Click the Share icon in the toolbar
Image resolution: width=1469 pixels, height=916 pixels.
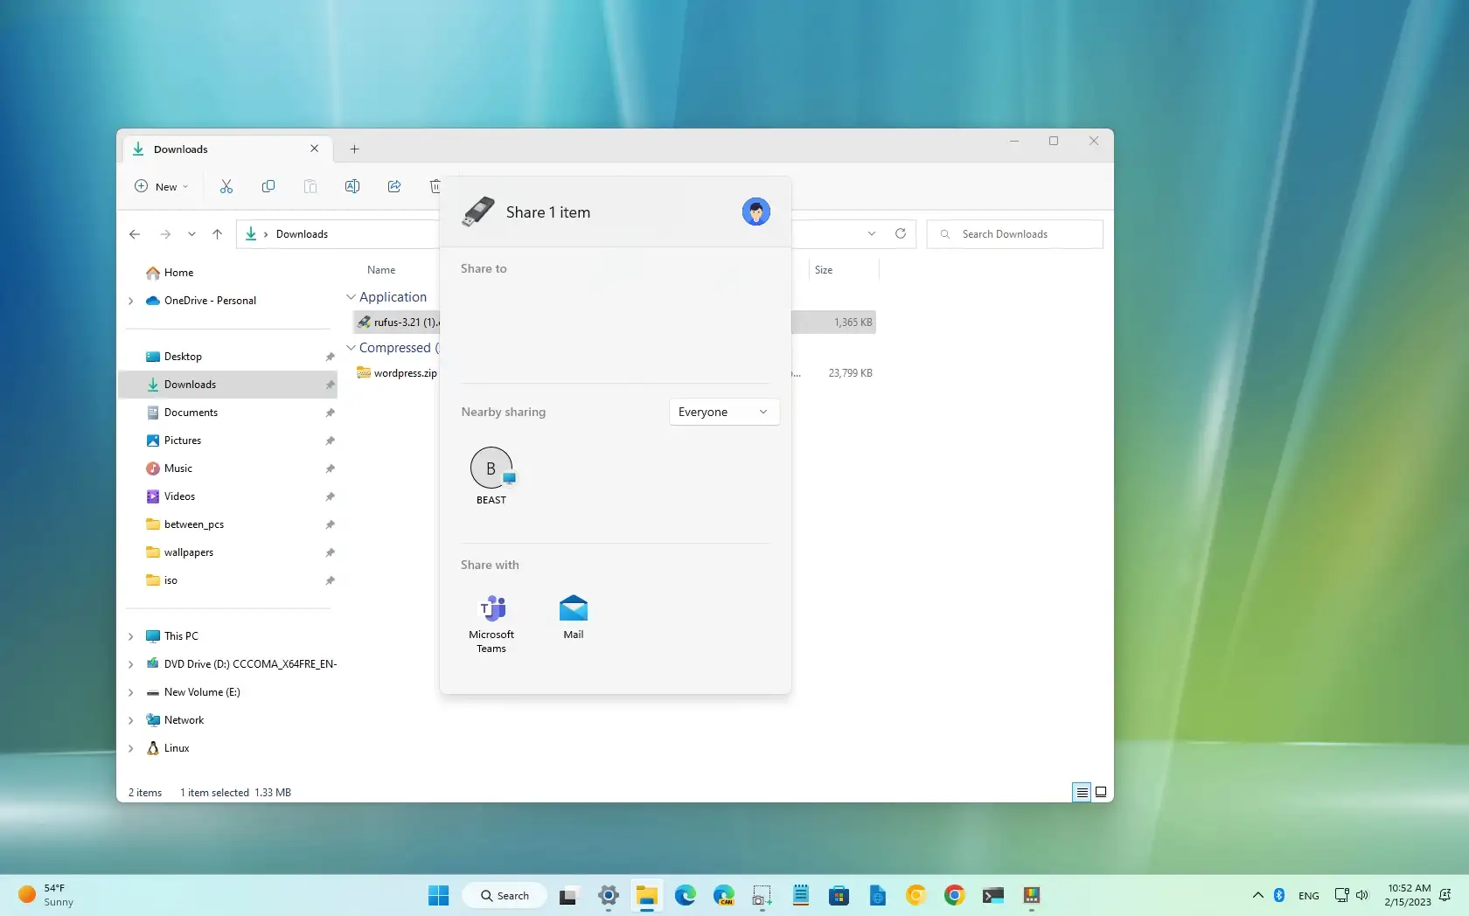(394, 186)
